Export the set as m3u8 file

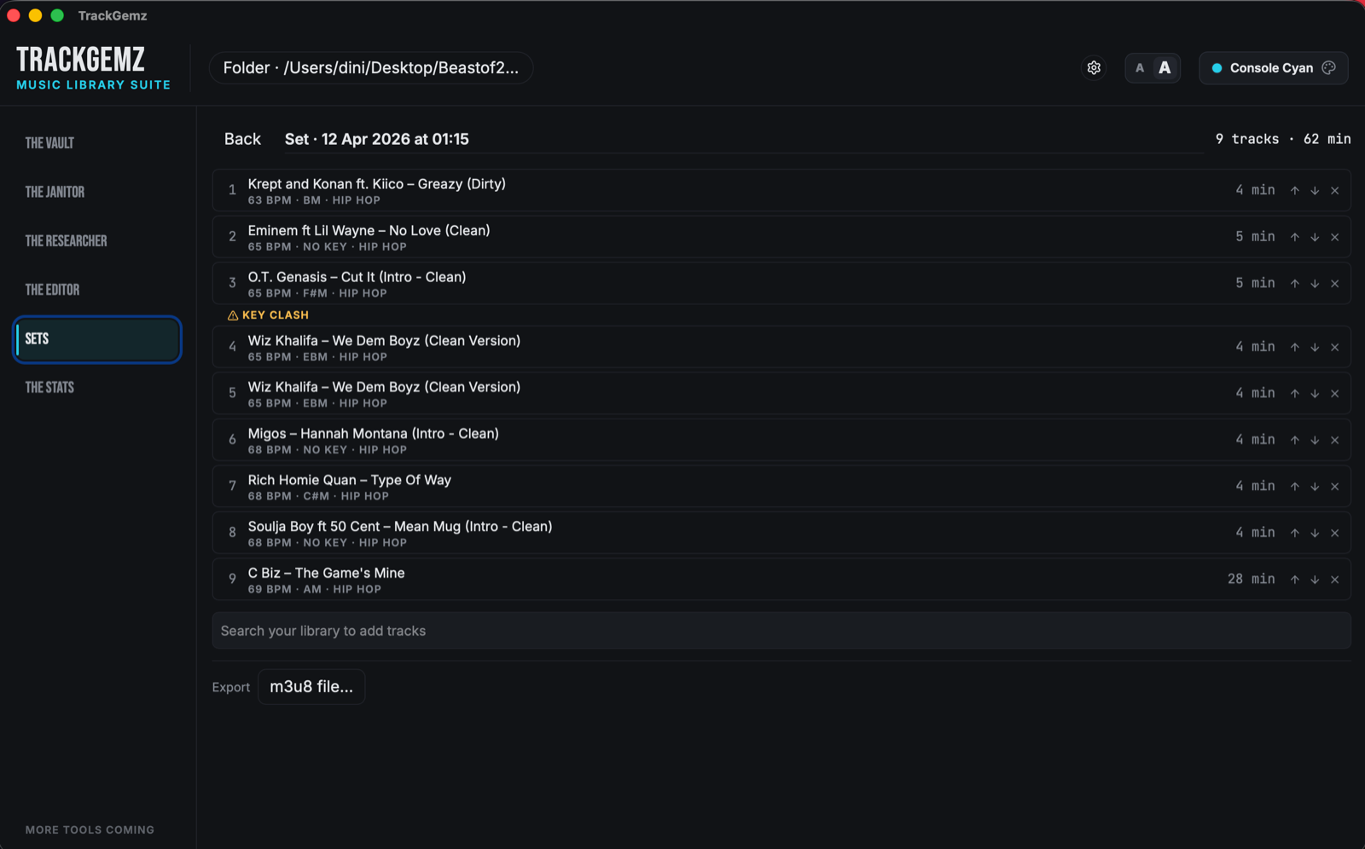[x=311, y=687]
